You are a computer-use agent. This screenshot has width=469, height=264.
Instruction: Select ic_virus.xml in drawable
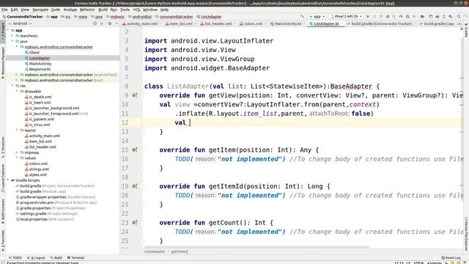(x=40, y=125)
